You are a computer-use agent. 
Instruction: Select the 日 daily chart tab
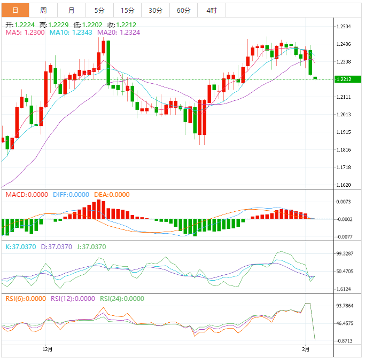tap(15, 10)
